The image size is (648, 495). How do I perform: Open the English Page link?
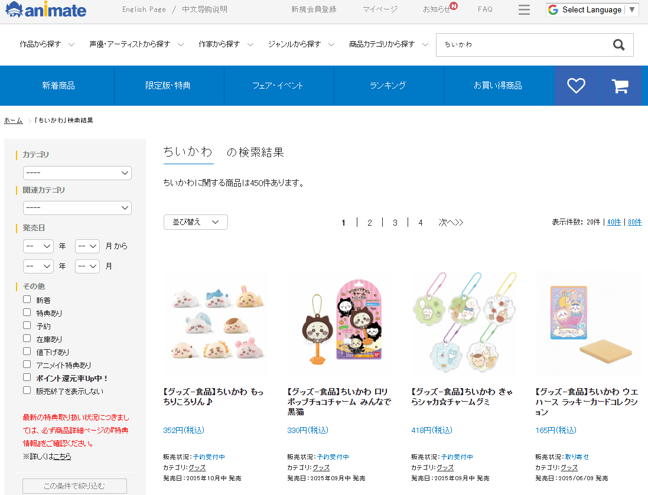[144, 9]
